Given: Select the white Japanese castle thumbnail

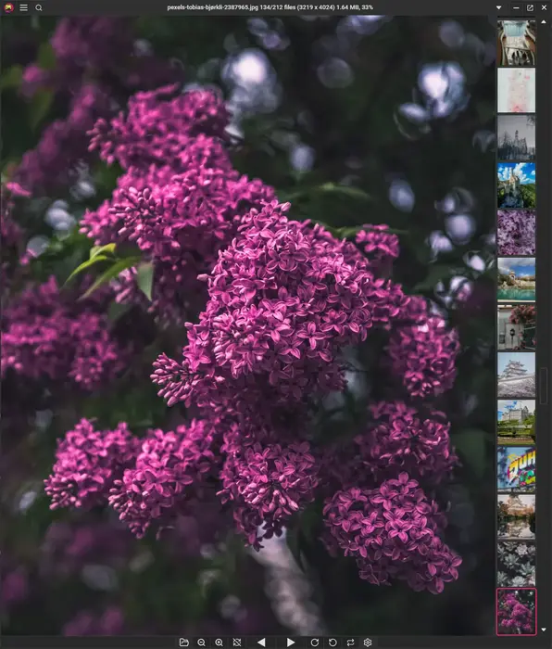Looking at the screenshot, I should click(x=516, y=375).
